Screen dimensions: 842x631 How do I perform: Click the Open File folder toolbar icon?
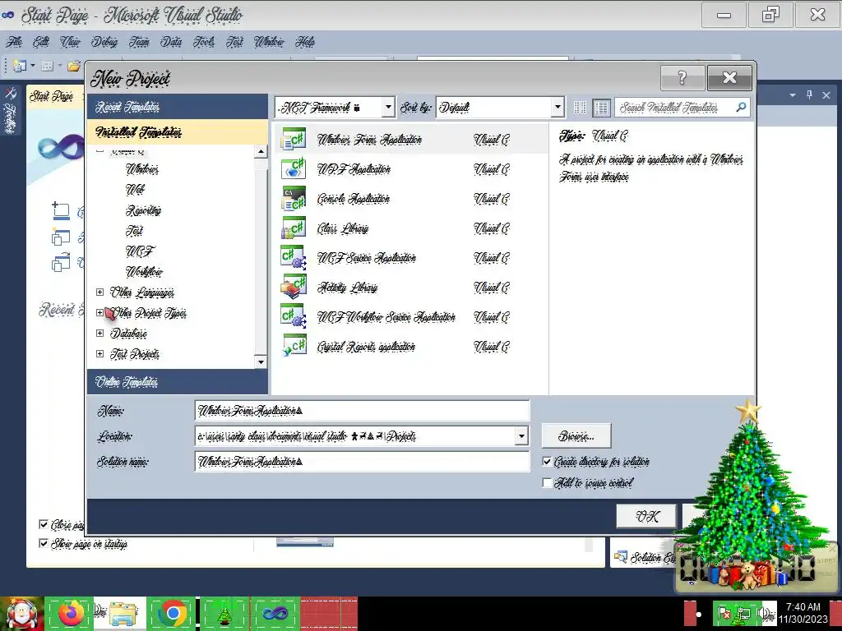pos(74,66)
